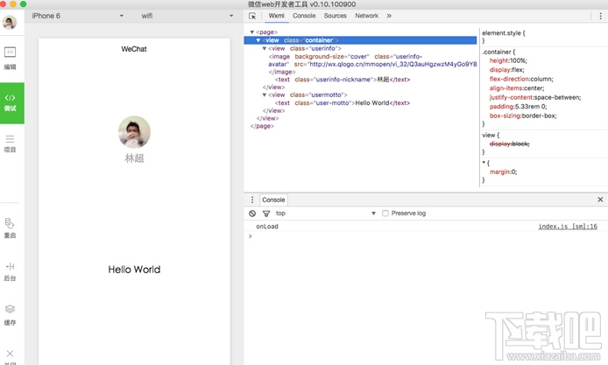608x365 pixels.
Task: Enable the Preserve log checkbox
Action: tap(385, 214)
